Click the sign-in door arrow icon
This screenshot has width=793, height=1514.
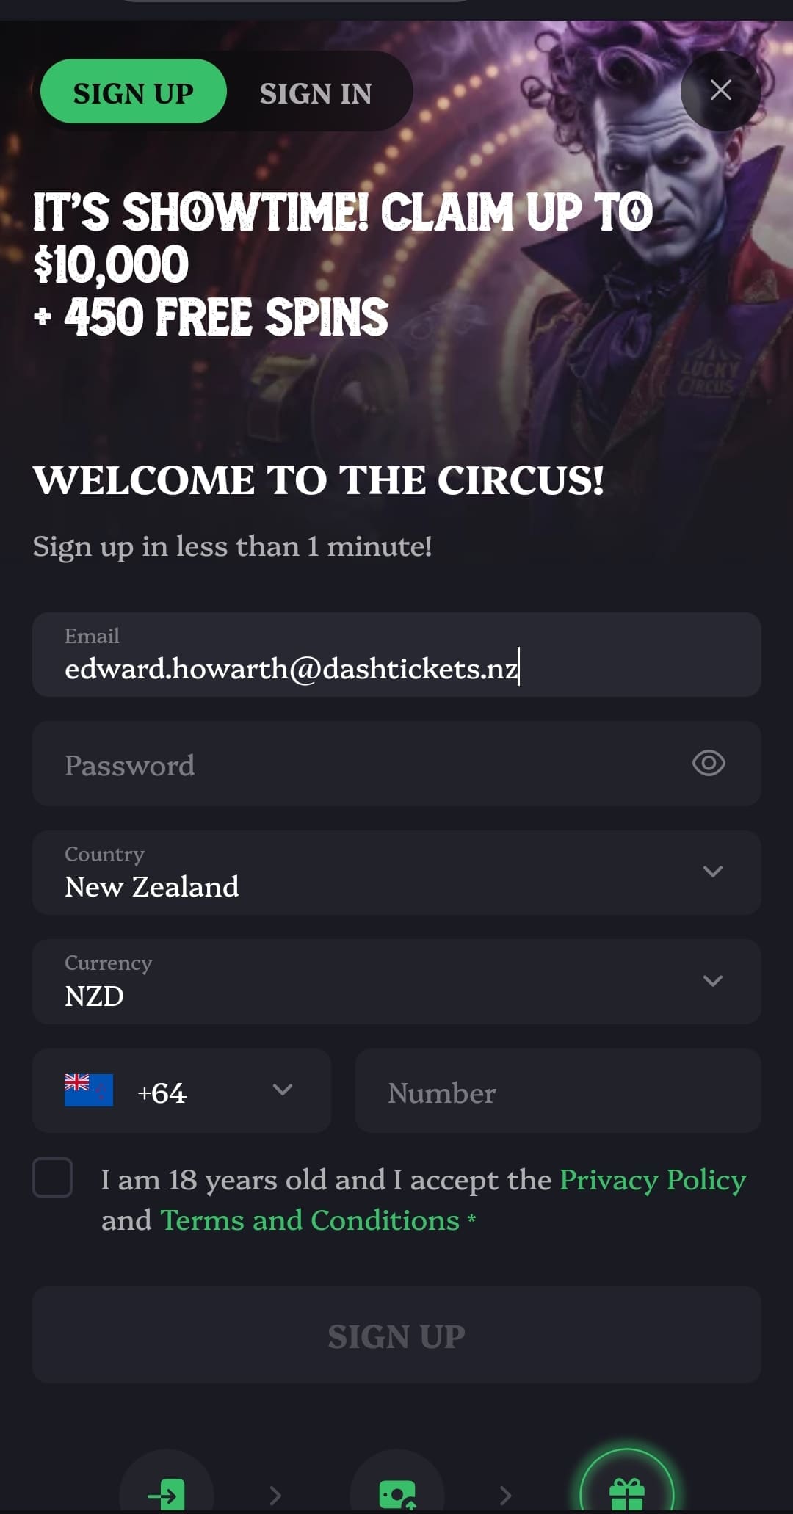pos(167,1493)
